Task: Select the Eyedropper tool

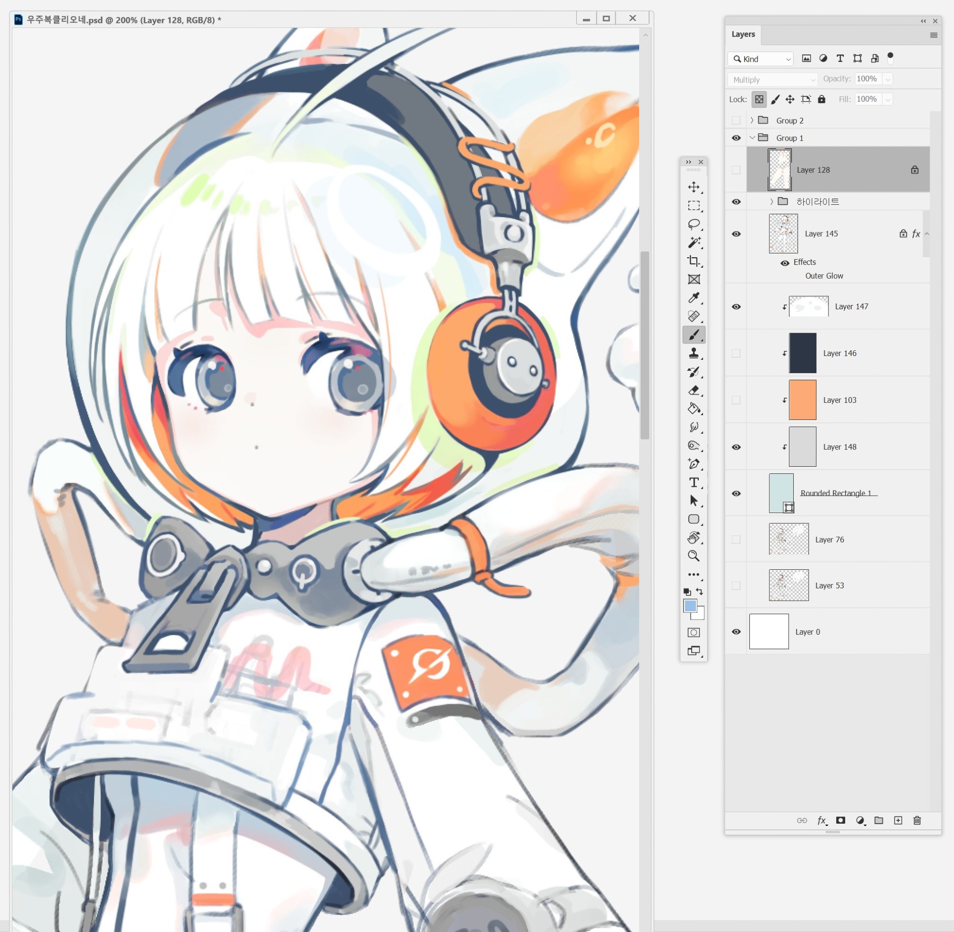Action: tap(693, 298)
